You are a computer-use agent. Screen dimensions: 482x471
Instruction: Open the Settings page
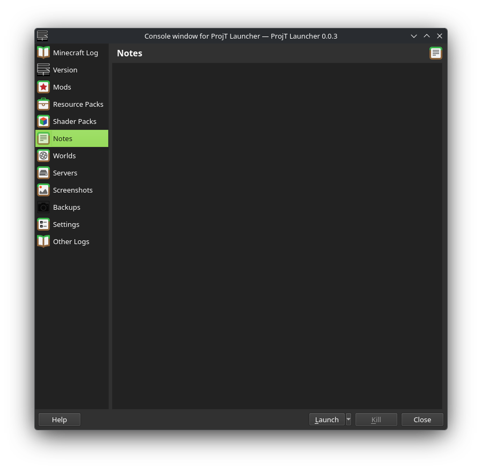(66, 224)
